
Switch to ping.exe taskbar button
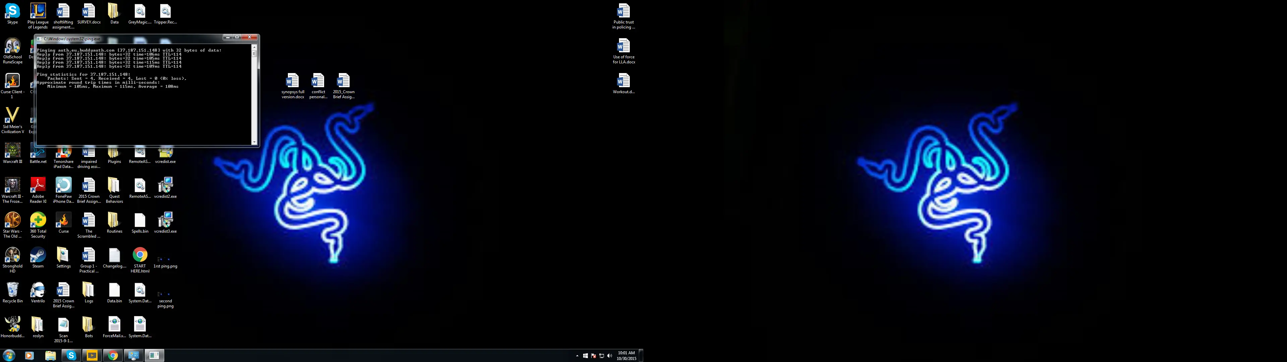[155, 356]
